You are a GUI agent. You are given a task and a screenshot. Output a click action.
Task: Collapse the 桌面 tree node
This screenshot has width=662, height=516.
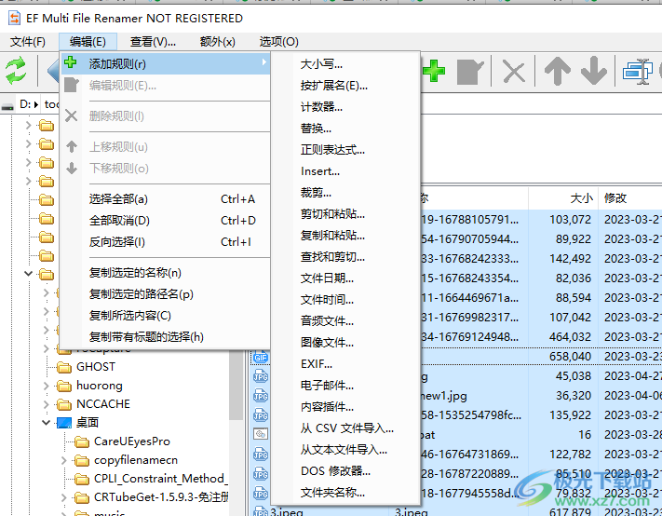point(46,422)
